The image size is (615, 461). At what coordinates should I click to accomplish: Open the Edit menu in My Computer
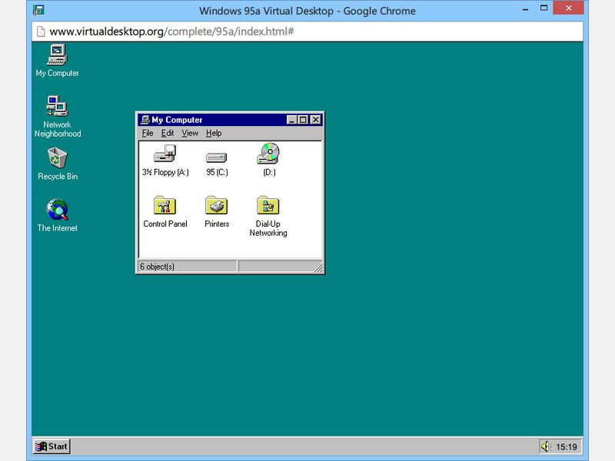click(168, 133)
